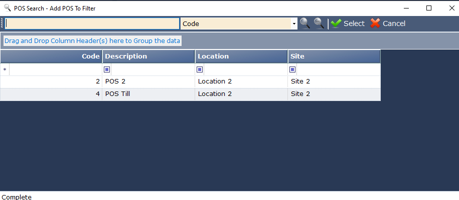Select the POS Till row

(x=190, y=94)
